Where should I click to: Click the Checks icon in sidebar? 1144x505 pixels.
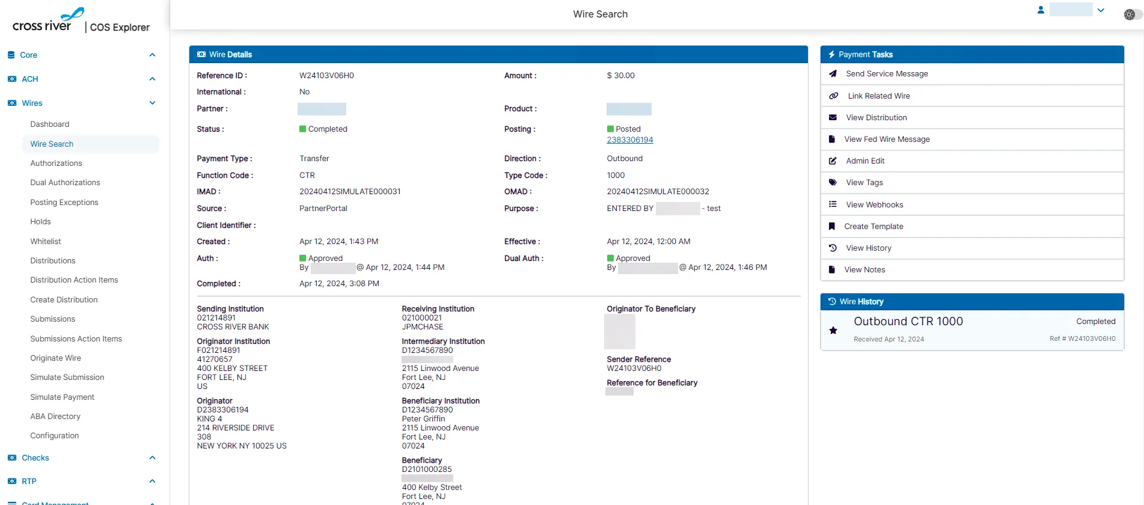(x=12, y=458)
